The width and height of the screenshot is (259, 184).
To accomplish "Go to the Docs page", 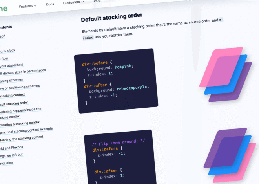I will coord(50,4).
